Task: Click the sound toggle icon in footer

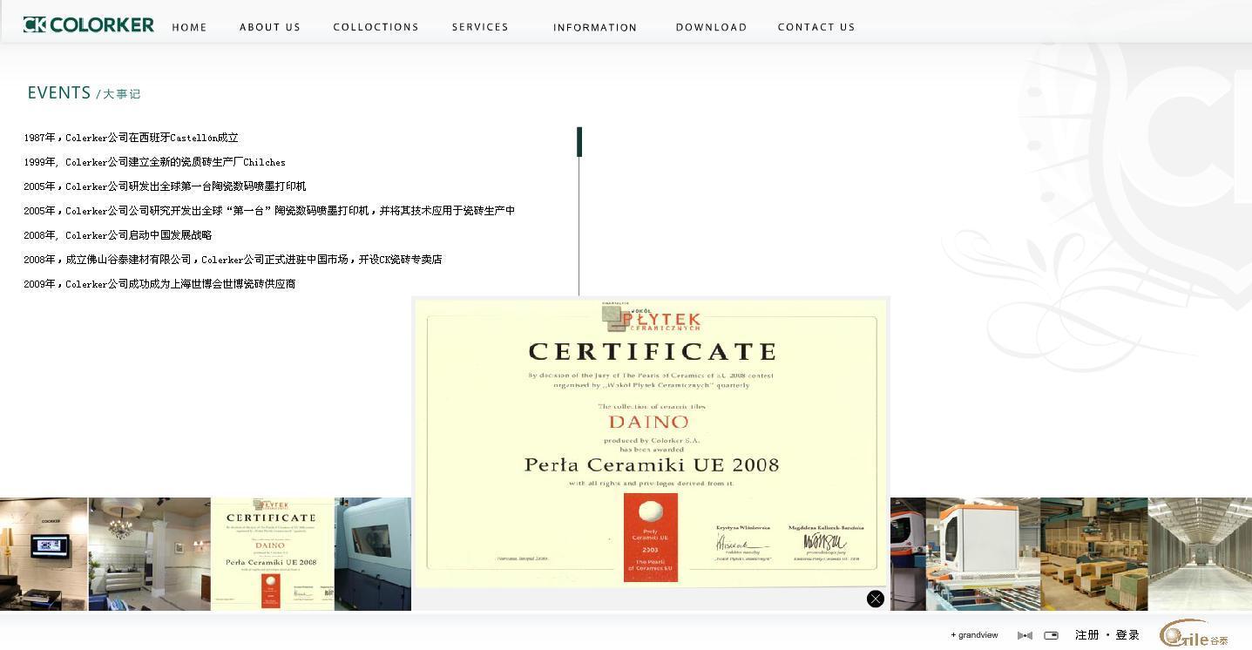Action: tap(1025, 635)
